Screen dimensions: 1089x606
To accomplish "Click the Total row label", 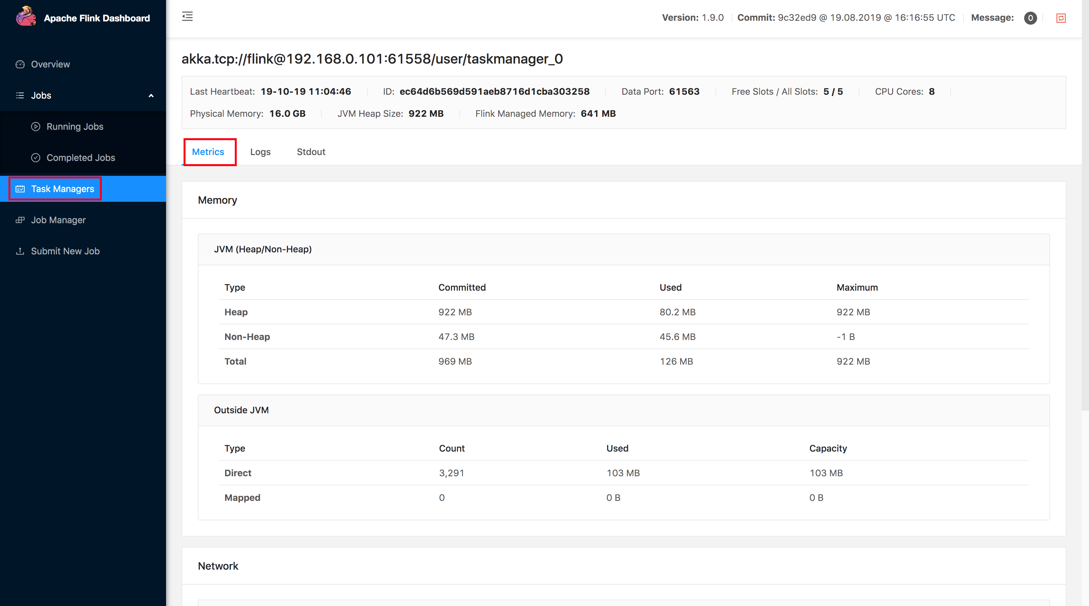I will coord(235,361).
